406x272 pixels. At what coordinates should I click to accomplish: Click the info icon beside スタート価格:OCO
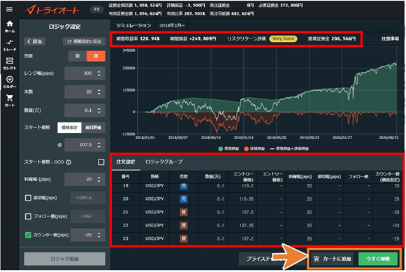coord(68,162)
